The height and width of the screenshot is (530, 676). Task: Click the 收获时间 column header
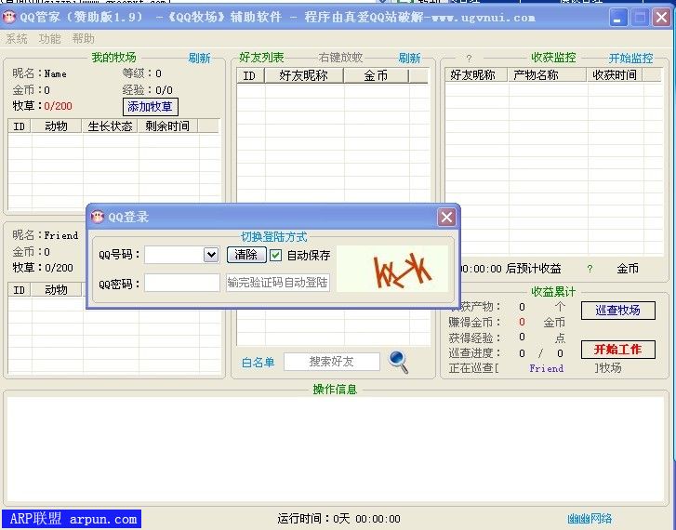pyautogui.click(x=615, y=75)
